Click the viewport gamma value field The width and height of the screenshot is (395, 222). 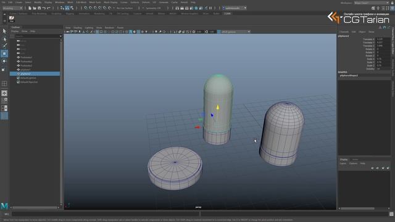coord(212,32)
